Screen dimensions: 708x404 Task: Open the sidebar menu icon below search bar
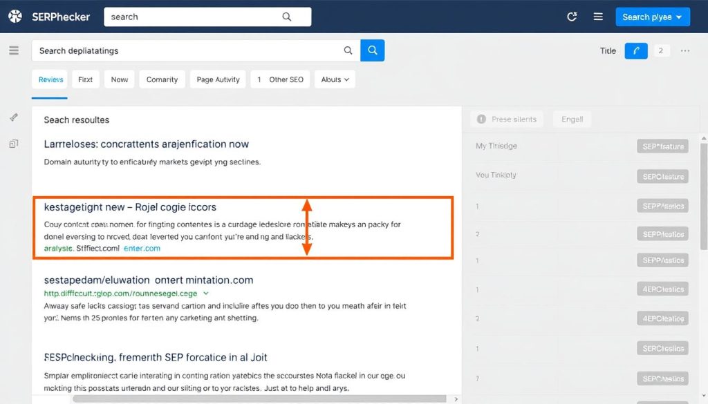(13, 50)
